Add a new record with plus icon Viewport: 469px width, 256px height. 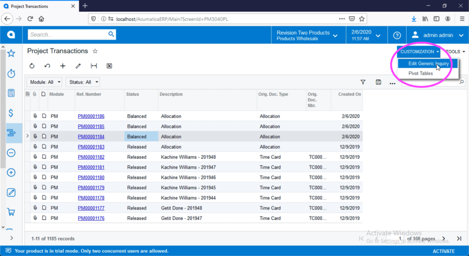pyautogui.click(x=63, y=66)
